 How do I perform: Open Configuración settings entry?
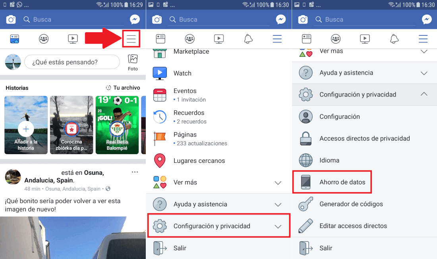click(x=365, y=116)
